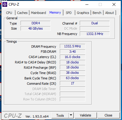Switch to the Bench tab
122x120 pixels.
point(97,13)
